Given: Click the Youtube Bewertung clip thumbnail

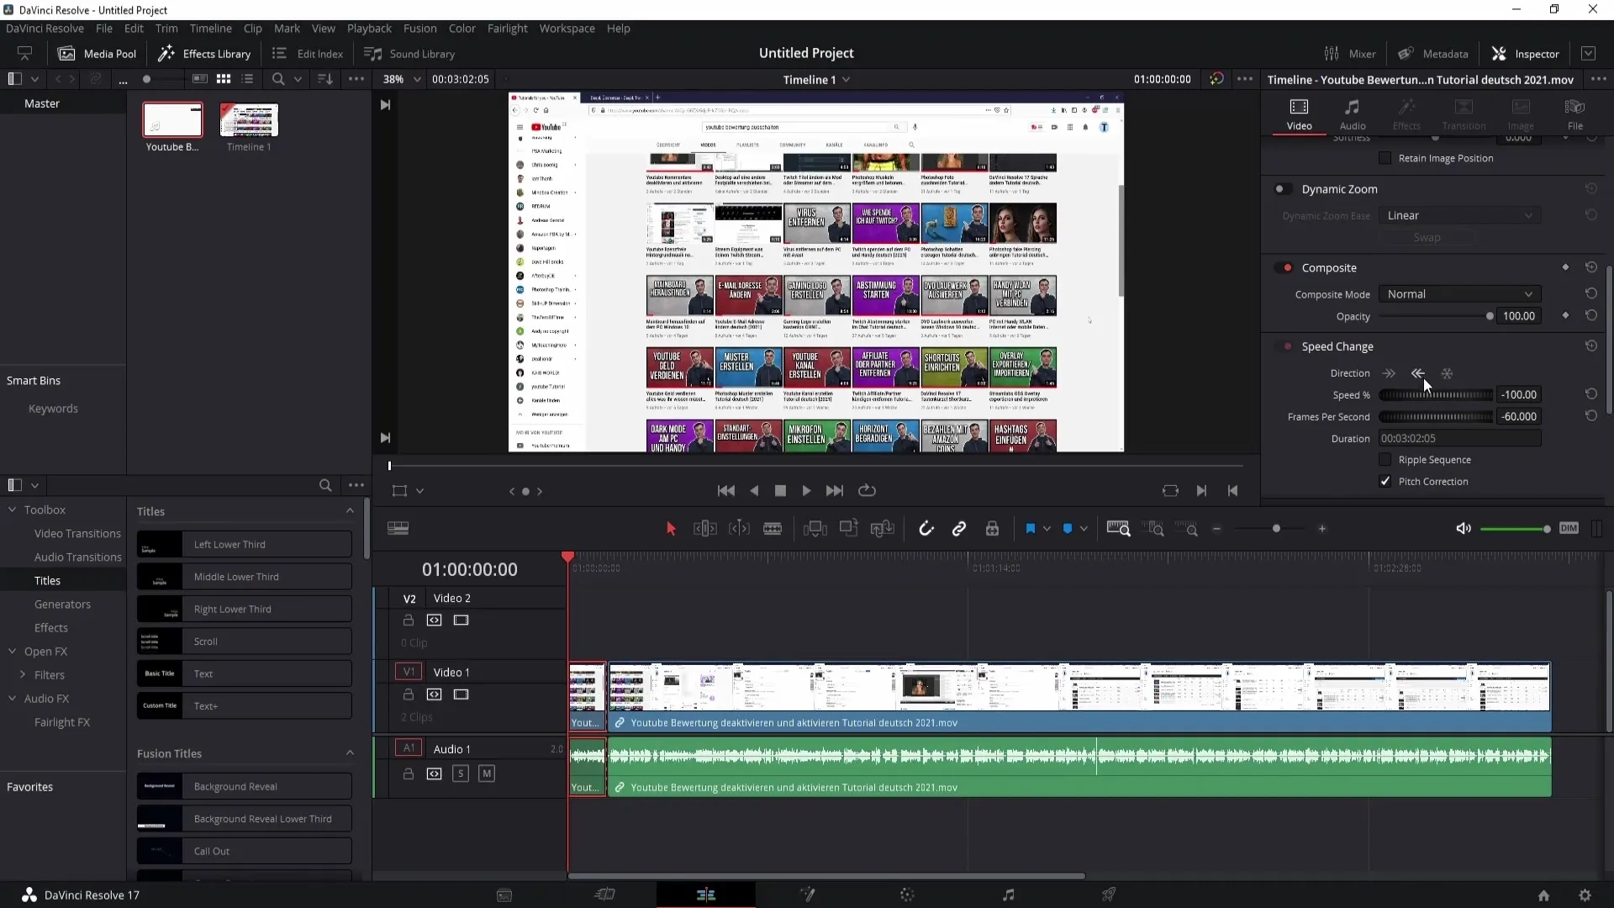Looking at the screenshot, I should click(173, 119).
